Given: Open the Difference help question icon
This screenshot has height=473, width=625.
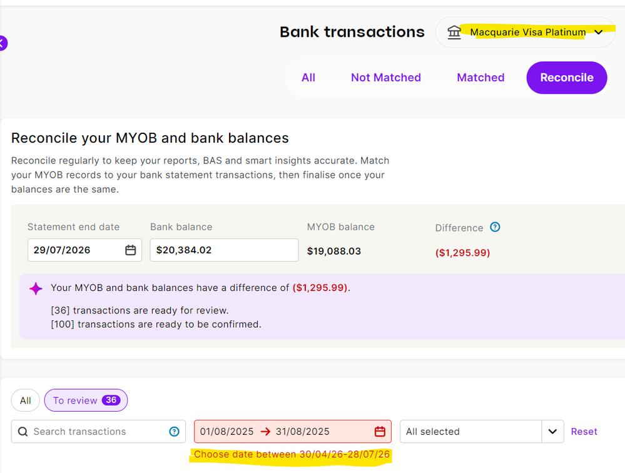Looking at the screenshot, I should click(x=495, y=227).
